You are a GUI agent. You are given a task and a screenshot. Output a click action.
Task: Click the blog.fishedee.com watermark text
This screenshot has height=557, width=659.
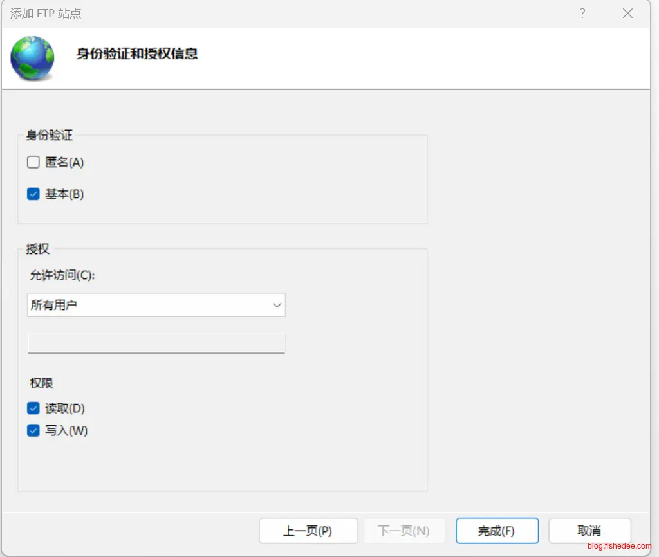click(x=619, y=547)
